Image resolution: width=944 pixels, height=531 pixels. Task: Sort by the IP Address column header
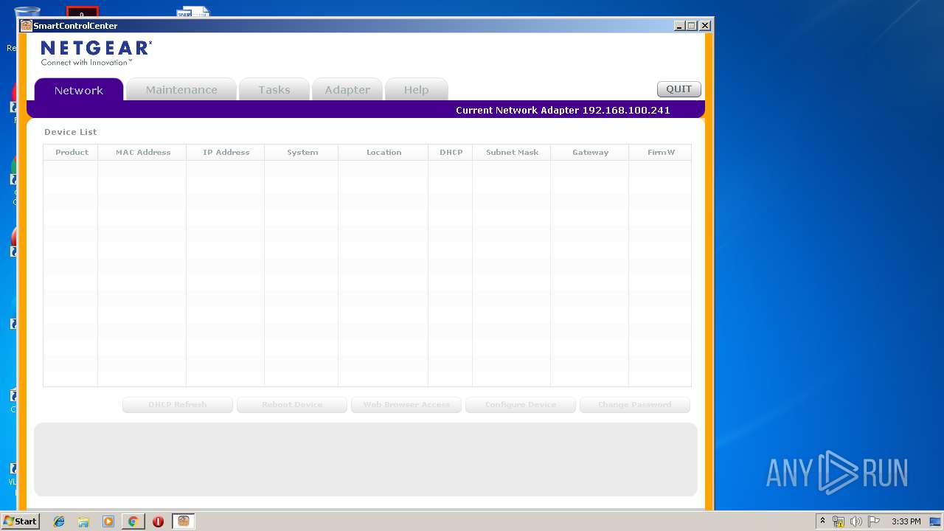tap(226, 153)
